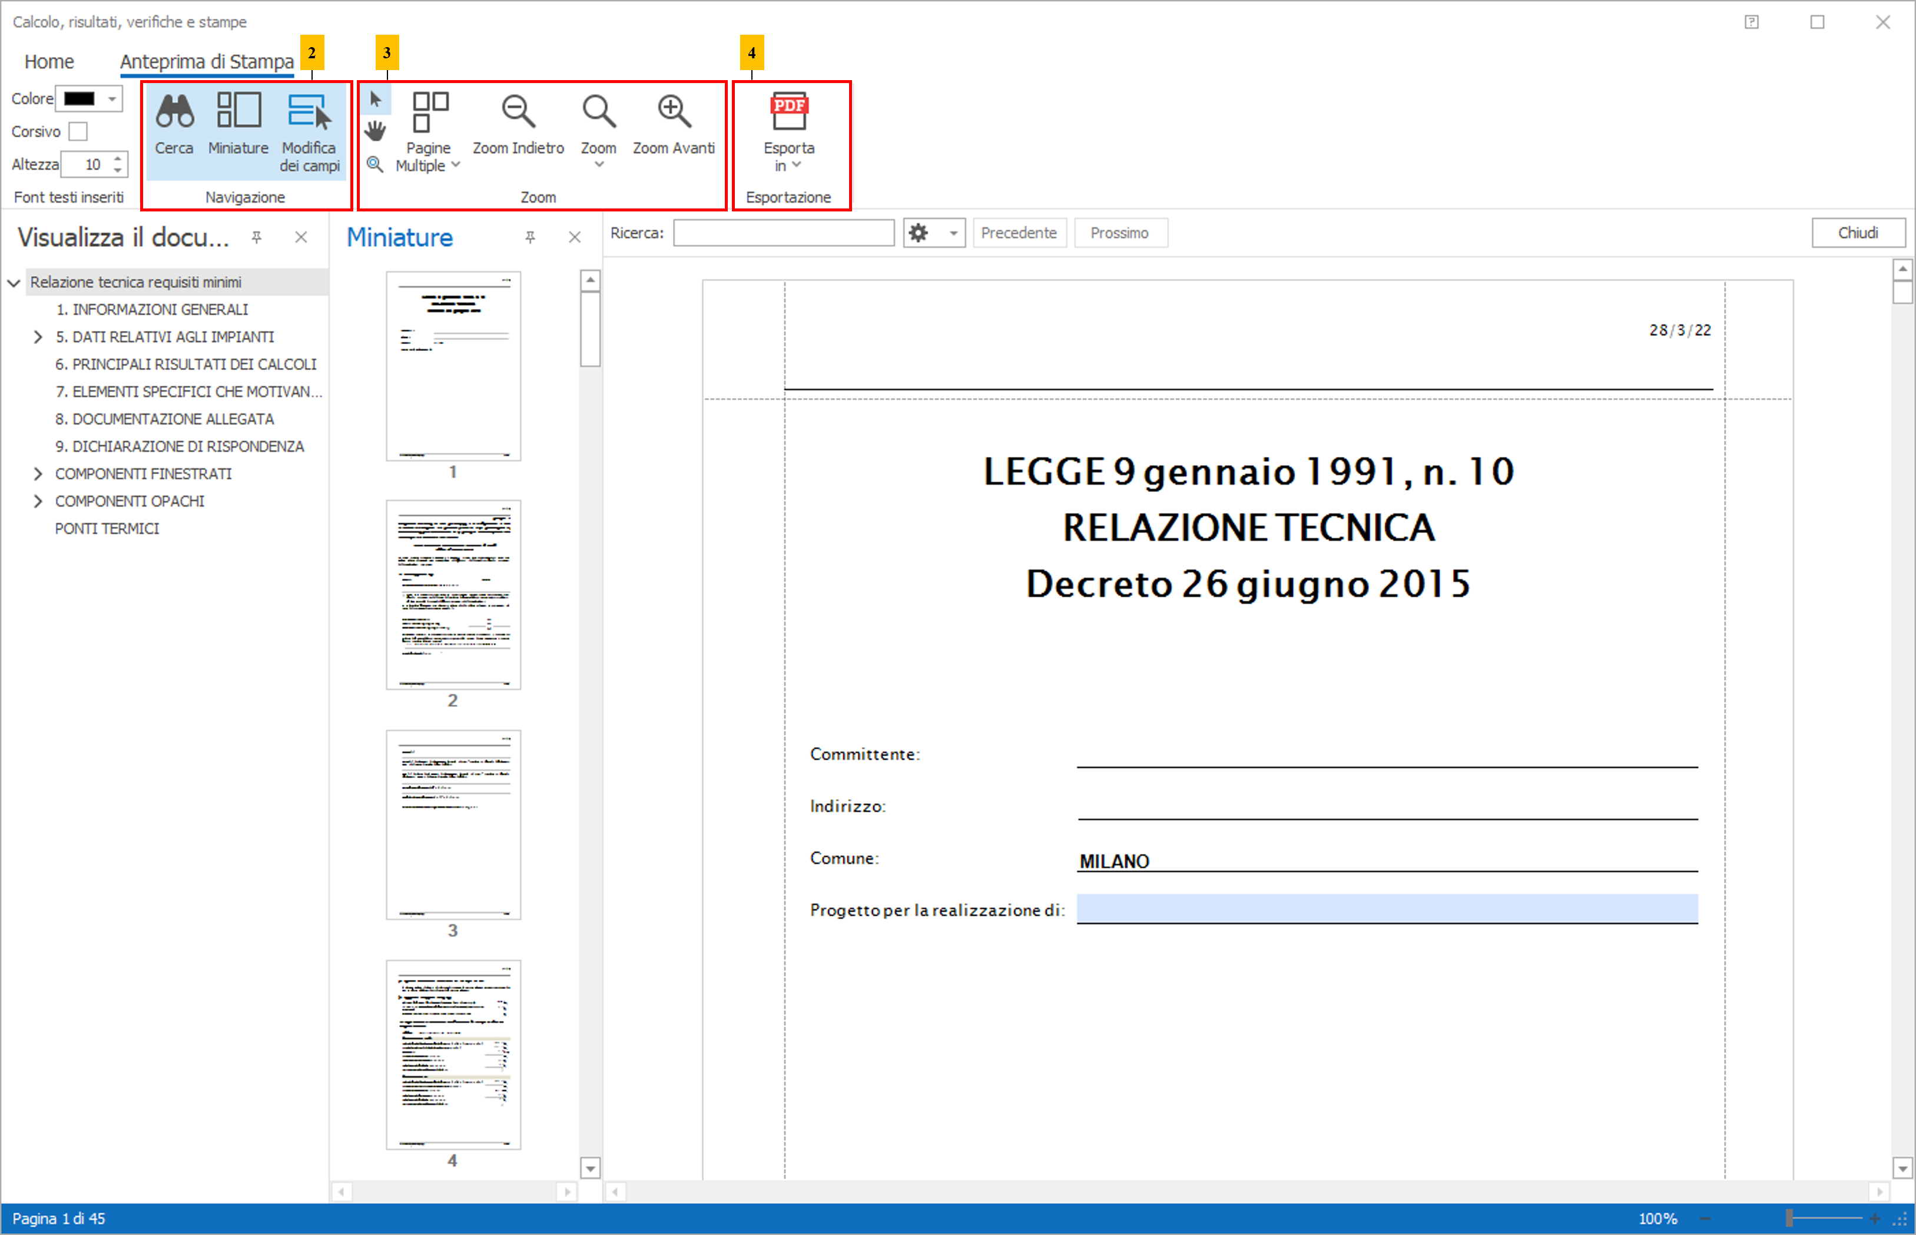Click the Ricerca search field
This screenshot has height=1235, width=1916.
tap(783, 233)
